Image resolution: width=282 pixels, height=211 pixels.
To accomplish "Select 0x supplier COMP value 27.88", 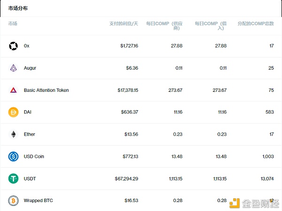I will click(177, 46).
